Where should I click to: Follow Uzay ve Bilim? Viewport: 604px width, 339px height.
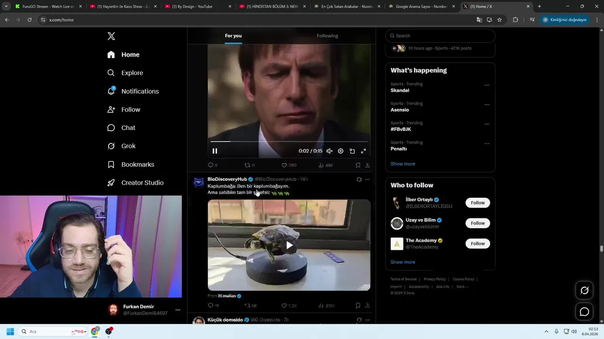point(478,223)
